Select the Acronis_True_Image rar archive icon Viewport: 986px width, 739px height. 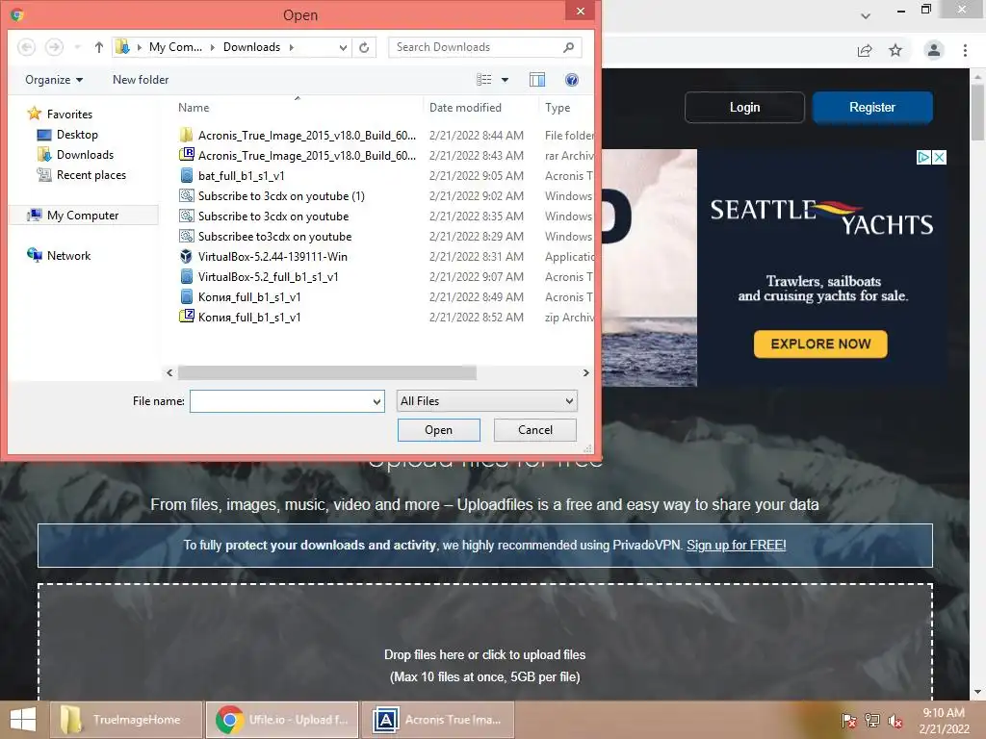click(186, 155)
